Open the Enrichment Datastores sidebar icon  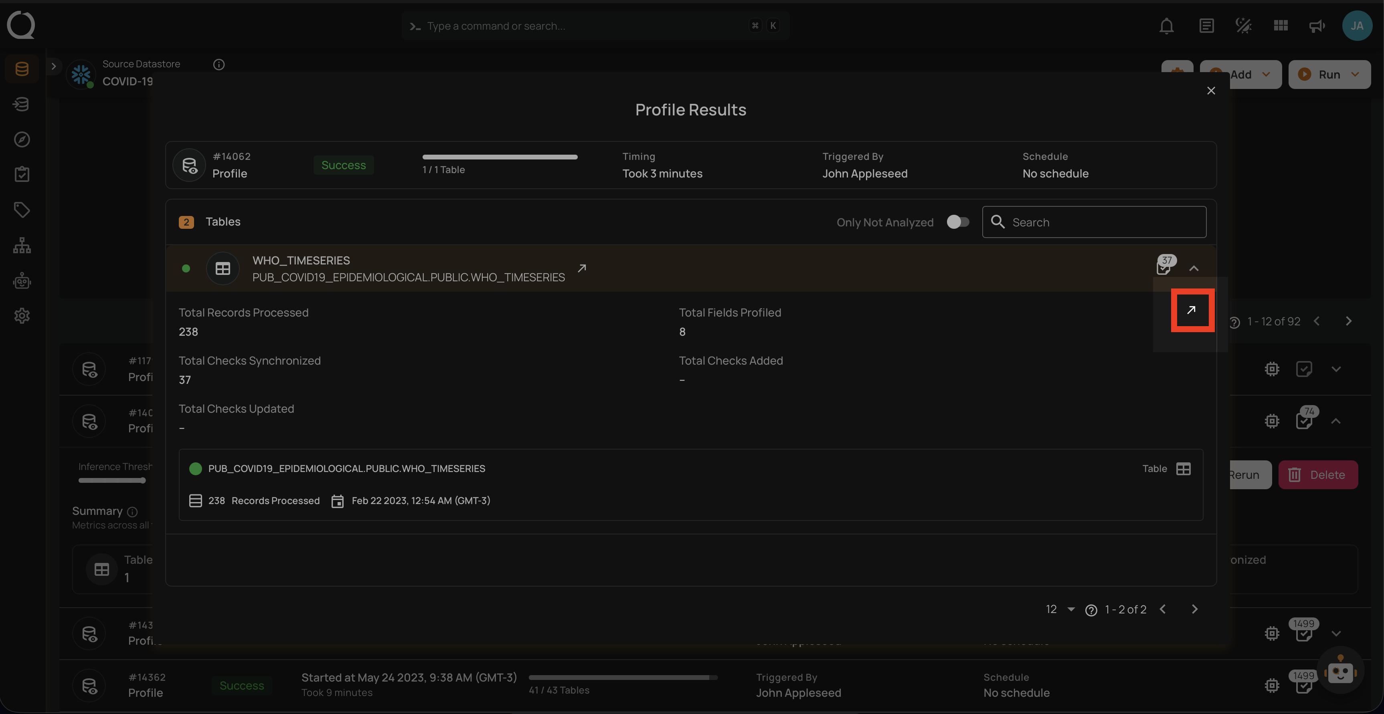[x=22, y=104]
